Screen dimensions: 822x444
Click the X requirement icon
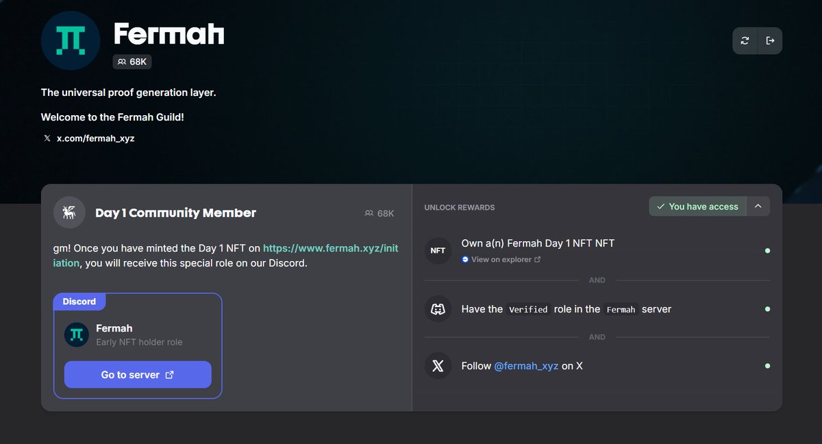[x=438, y=366]
